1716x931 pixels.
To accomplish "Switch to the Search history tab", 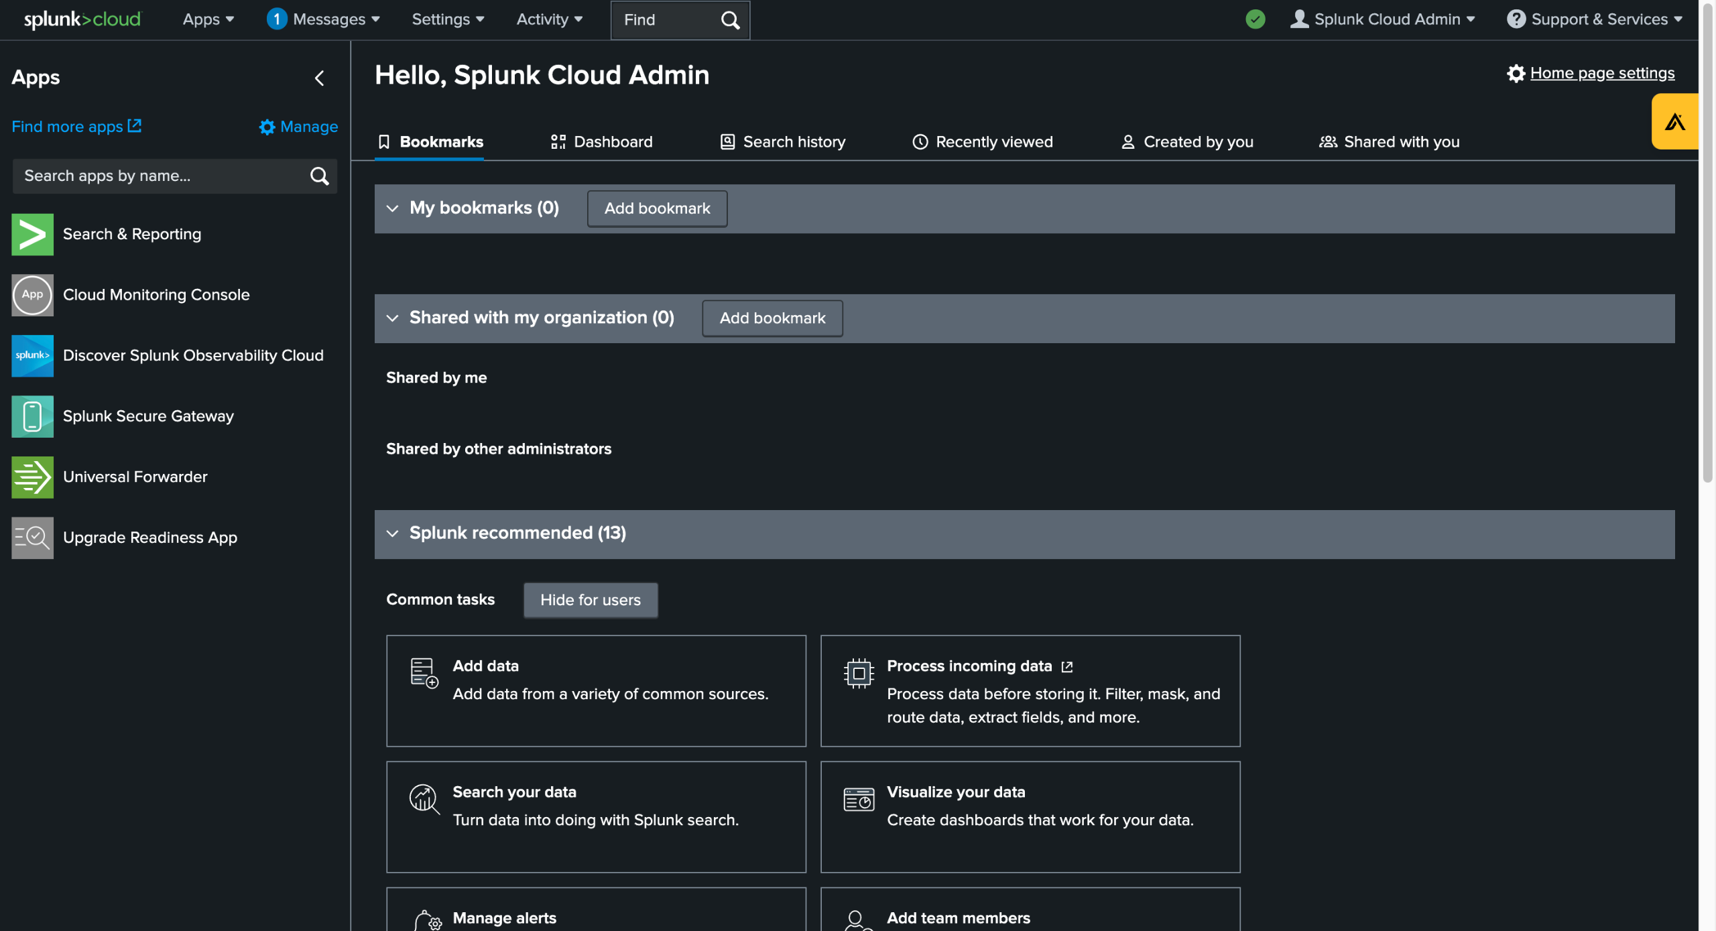I will tap(782, 142).
